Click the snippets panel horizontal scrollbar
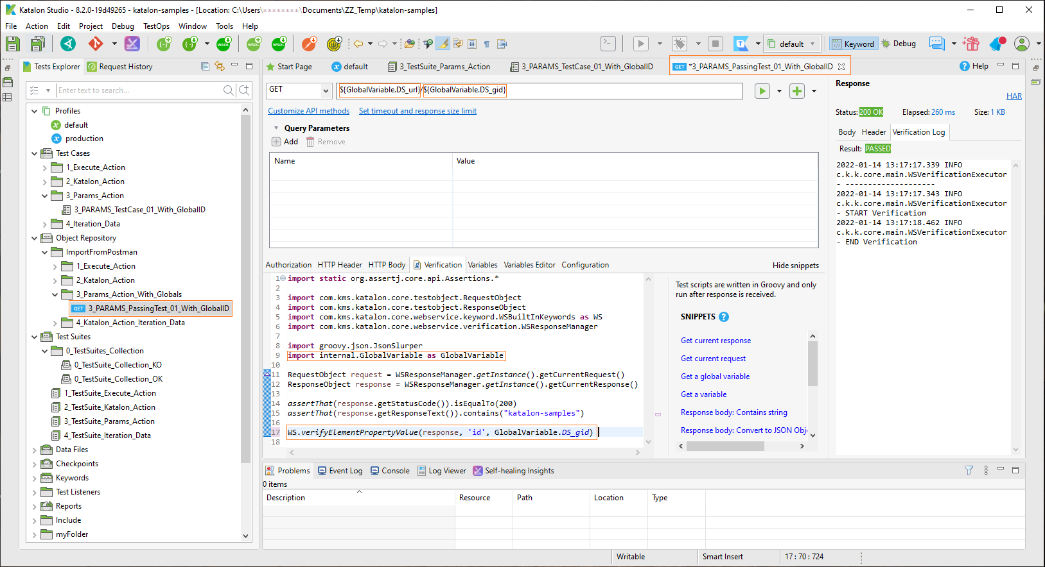1045x567 pixels. click(724, 446)
